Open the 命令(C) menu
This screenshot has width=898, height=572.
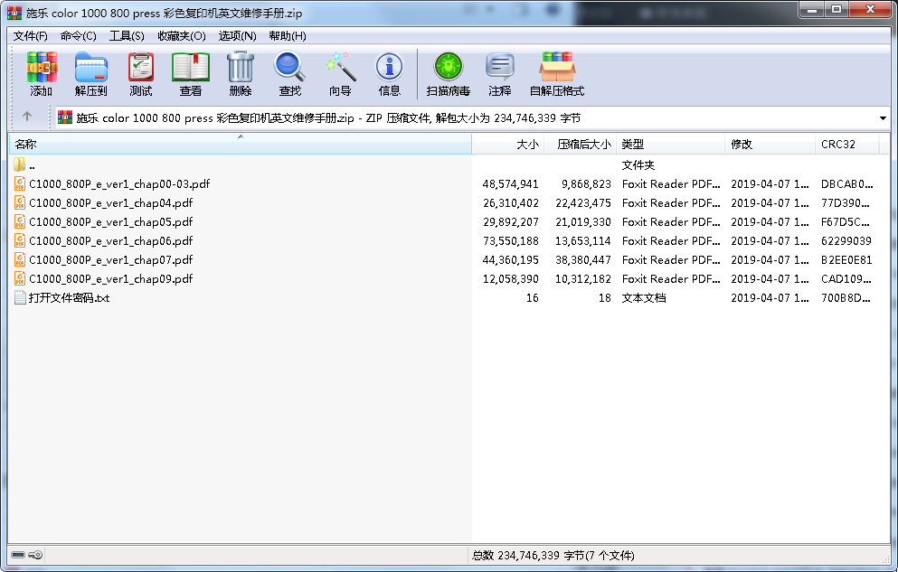[79, 36]
